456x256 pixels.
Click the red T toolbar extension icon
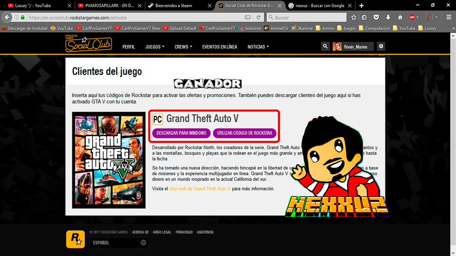(x=427, y=17)
